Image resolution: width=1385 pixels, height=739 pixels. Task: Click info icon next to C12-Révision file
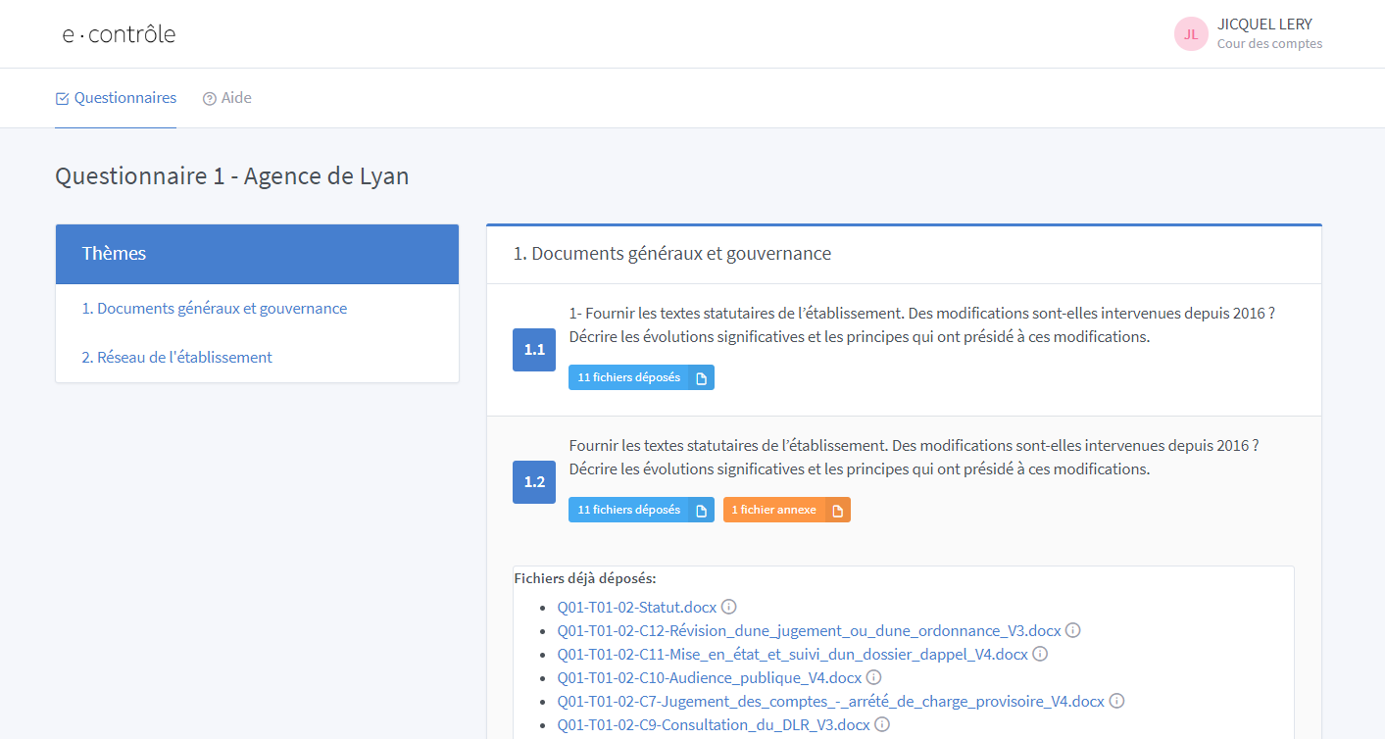point(1073,630)
